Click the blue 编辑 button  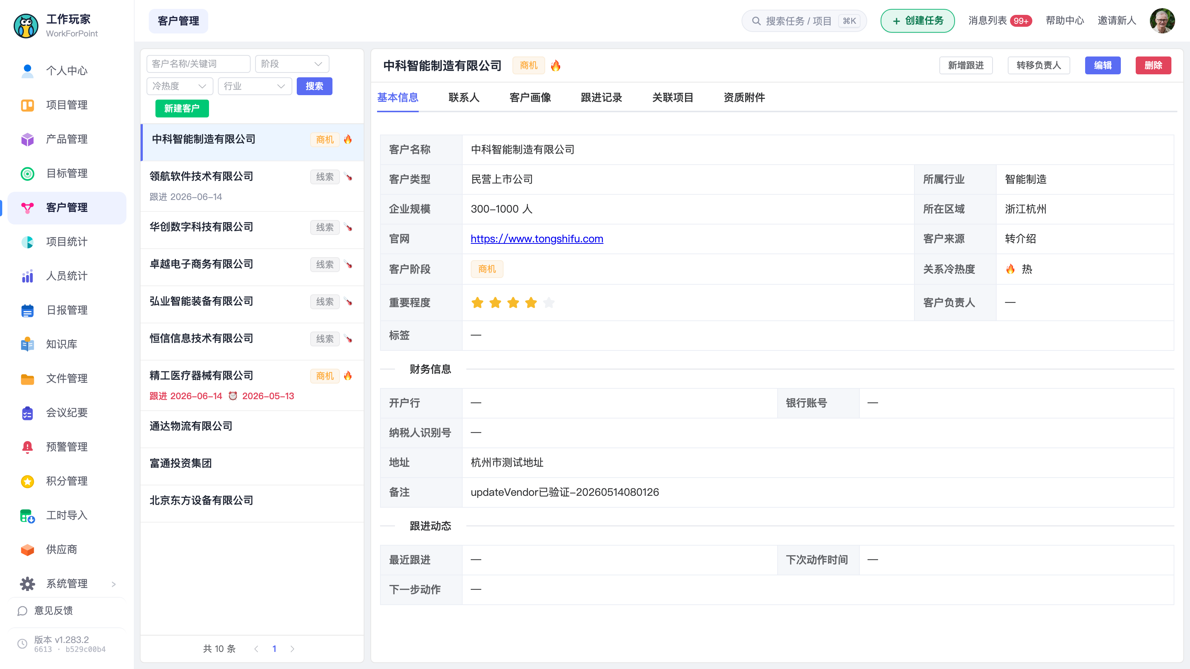[x=1103, y=65]
